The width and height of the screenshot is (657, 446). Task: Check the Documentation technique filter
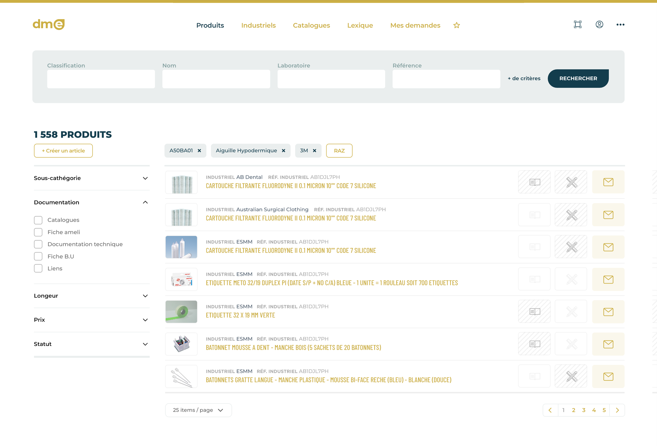(38, 244)
